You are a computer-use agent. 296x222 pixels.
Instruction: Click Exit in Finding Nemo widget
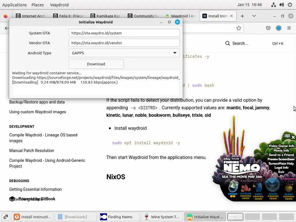[281, 172]
